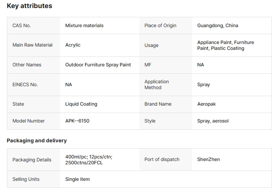The image size is (279, 190).
Task: Click the ShenZhen port of dispatch
Action: [x=208, y=159]
